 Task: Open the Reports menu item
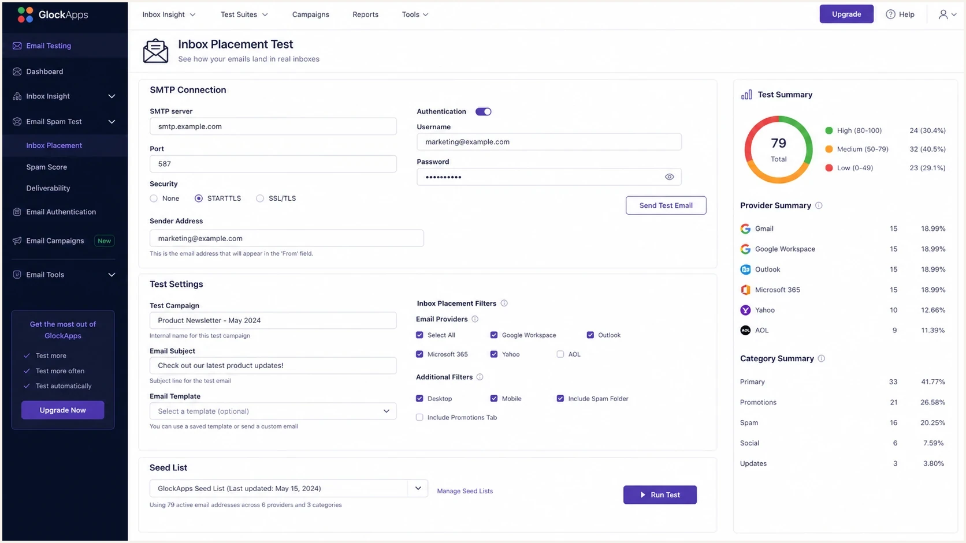[365, 14]
